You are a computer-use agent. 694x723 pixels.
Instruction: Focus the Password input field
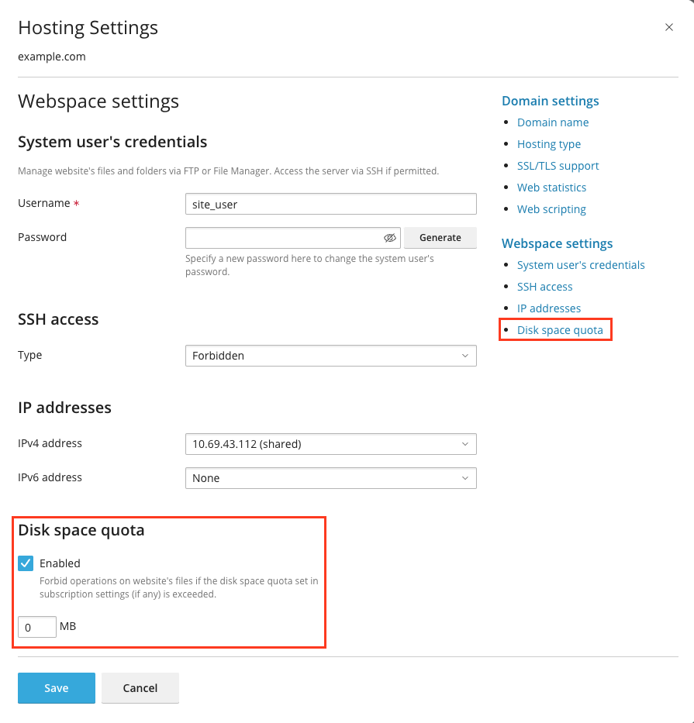coord(283,238)
